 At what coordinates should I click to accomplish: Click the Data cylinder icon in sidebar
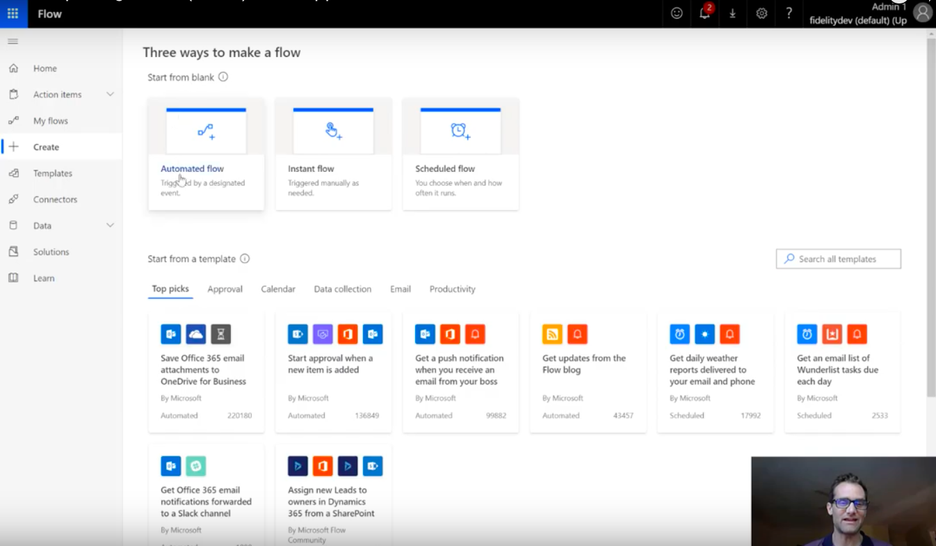13,225
